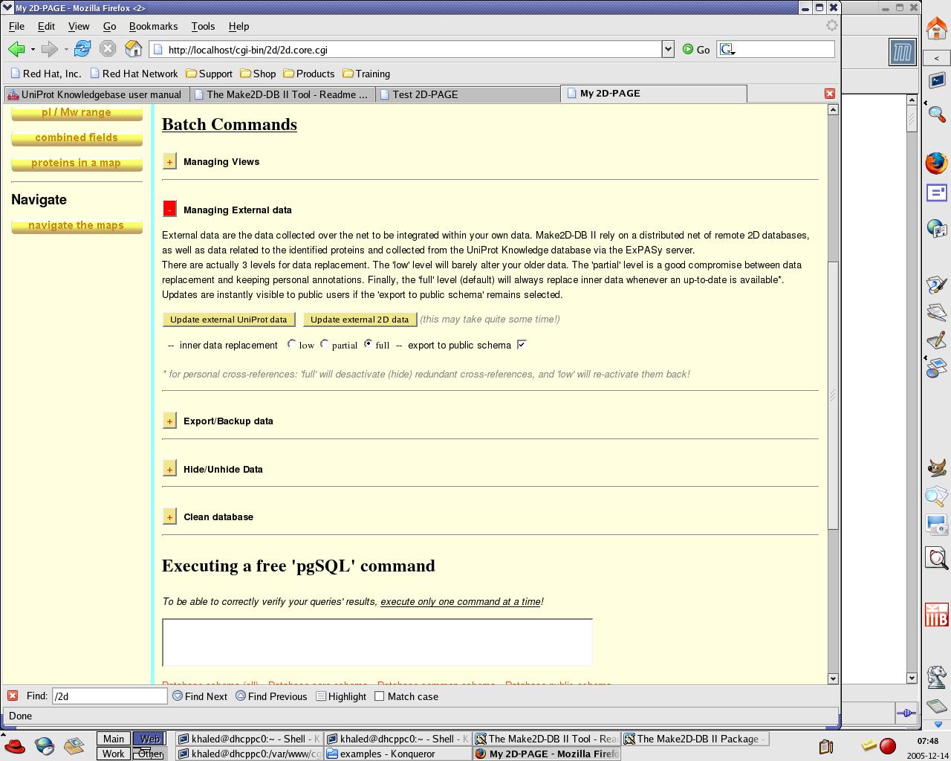Select 'partial' inner data replacement
The height and width of the screenshot is (761, 951).
pos(325,344)
